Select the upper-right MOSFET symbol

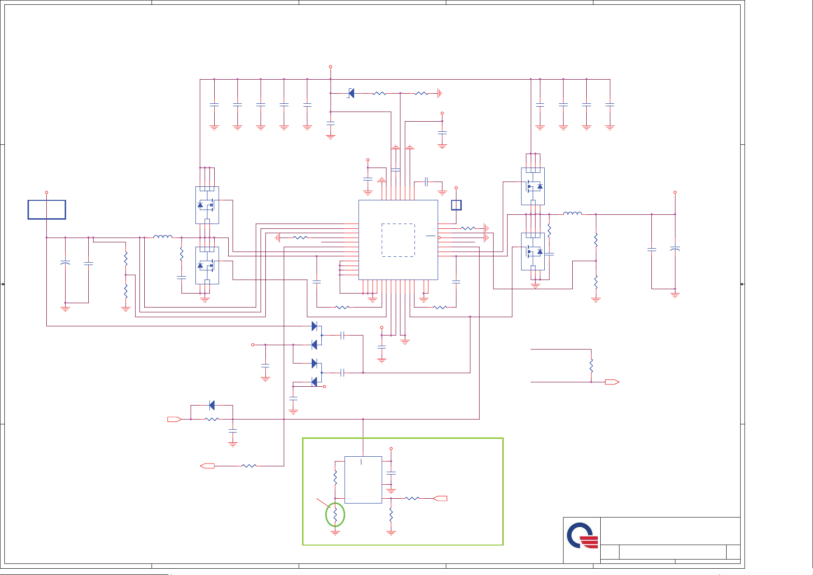[533, 186]
